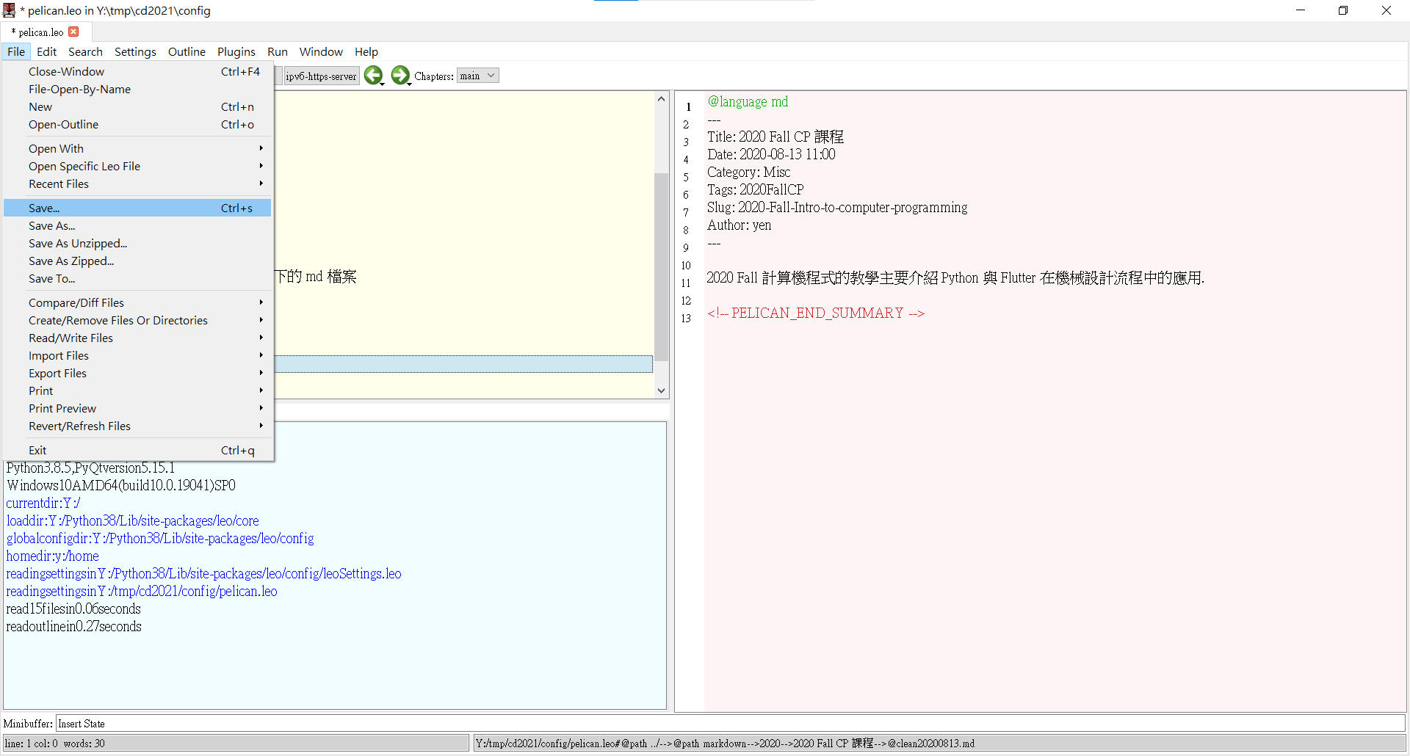This screenshot has width=1410, height=756.
Task: Select New in the File menu
Action: [x=137, y=106]
